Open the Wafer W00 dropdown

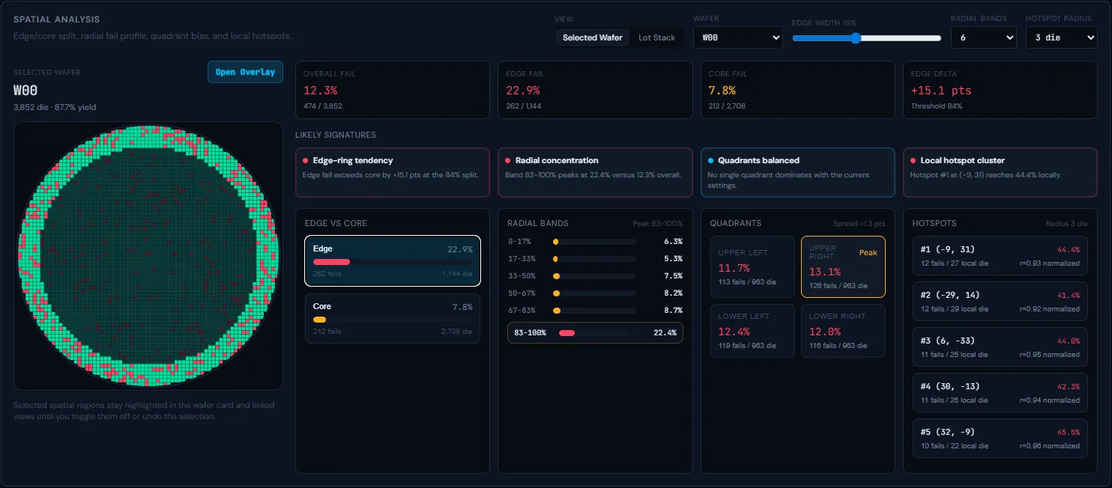pyautogui.click(x=737, y=37)
